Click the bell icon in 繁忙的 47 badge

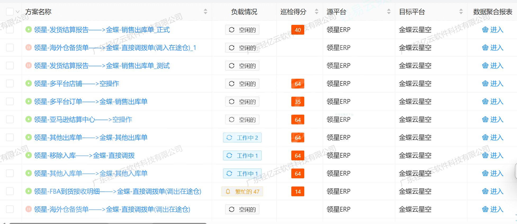228,192
